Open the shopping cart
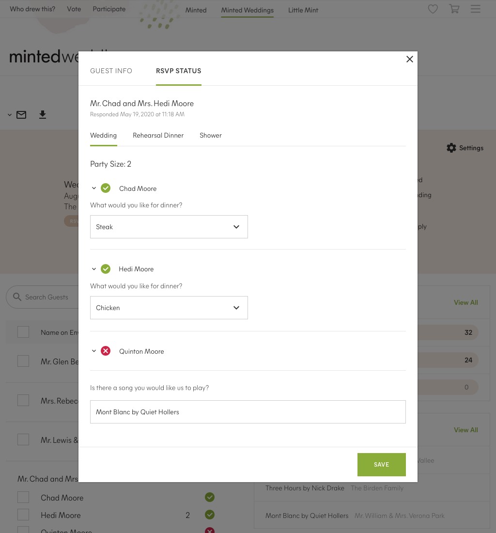Image resolution: width=496 pixels, height=533 pixels. tap(454, 9)
